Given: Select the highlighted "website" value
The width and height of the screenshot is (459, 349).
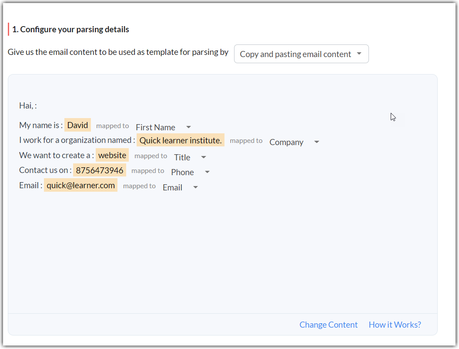Looking at the screenshot, I should point(112,155).
